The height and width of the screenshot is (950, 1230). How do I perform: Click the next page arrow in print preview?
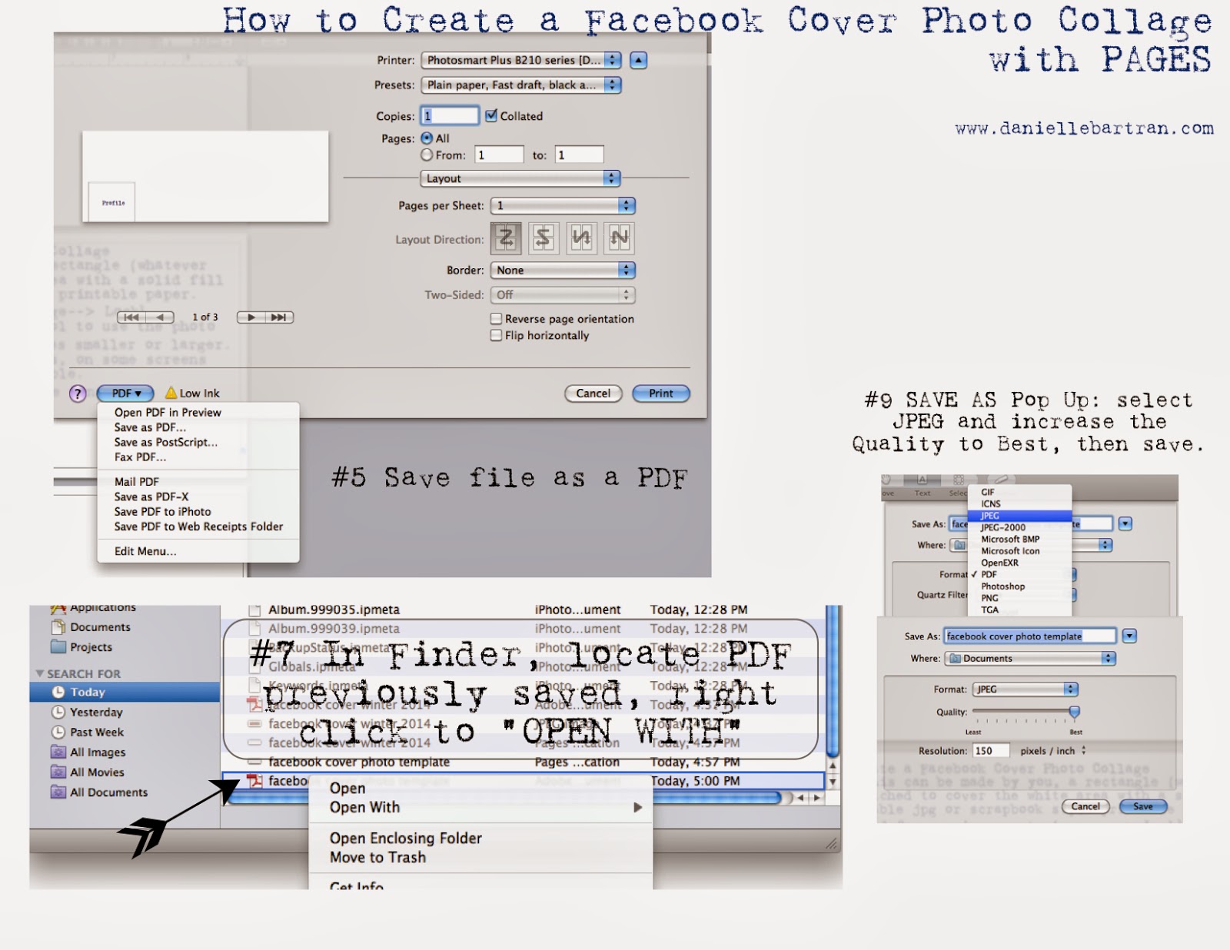251,317
